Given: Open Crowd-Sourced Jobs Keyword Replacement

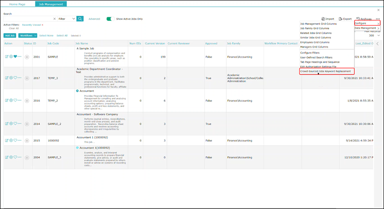Looking at the screenshot, I should tap(326, 71).
